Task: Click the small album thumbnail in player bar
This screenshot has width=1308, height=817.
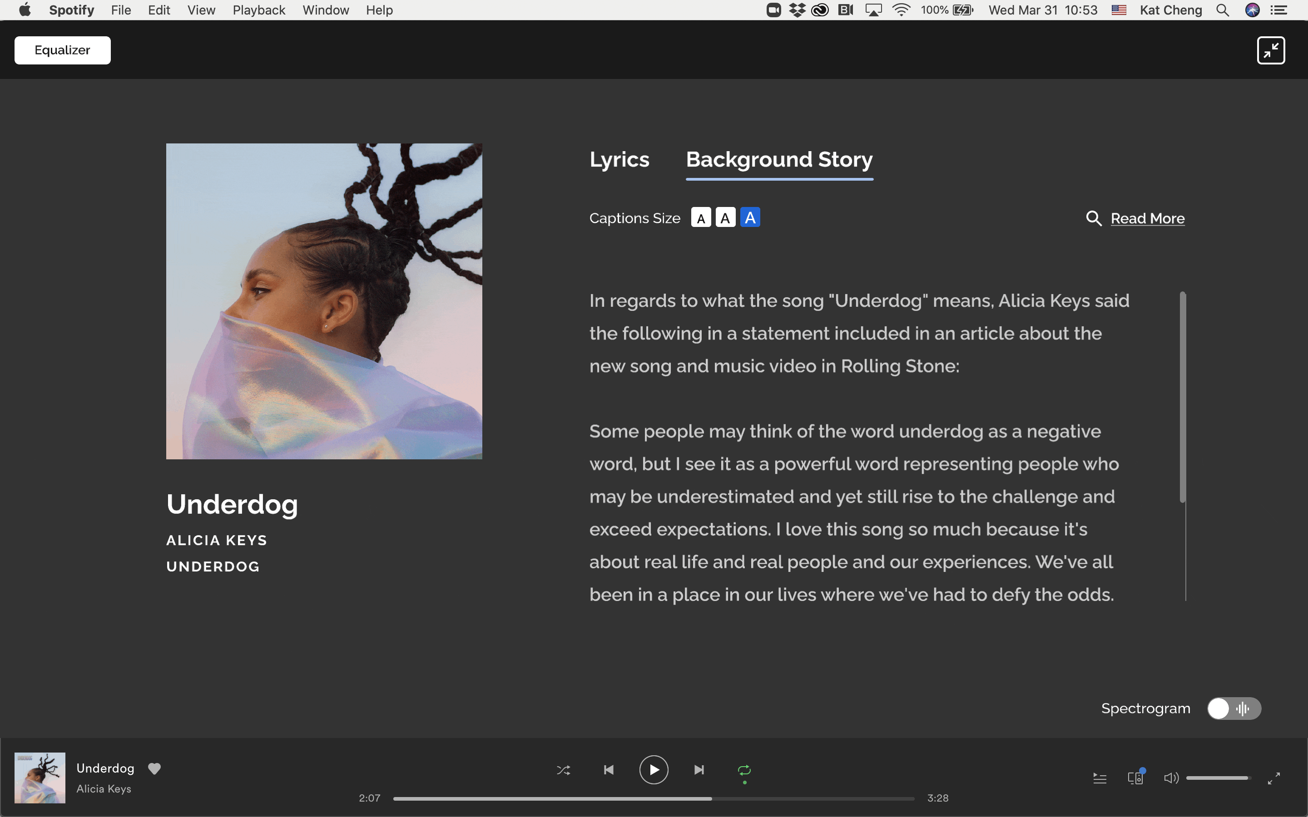Action: (40, 778)
